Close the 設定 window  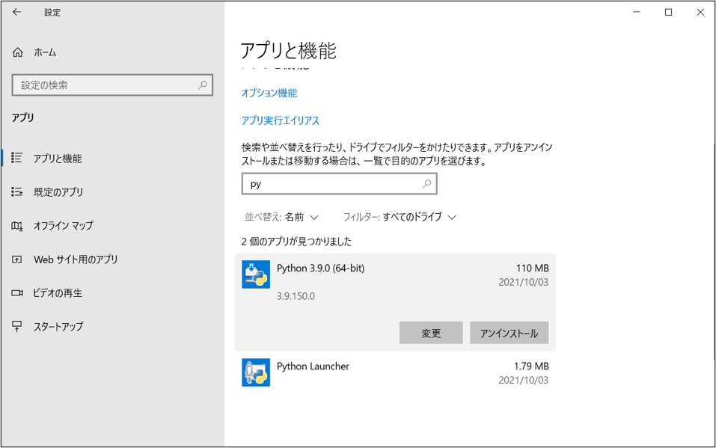pyautogui.click(x=700, y=12)
